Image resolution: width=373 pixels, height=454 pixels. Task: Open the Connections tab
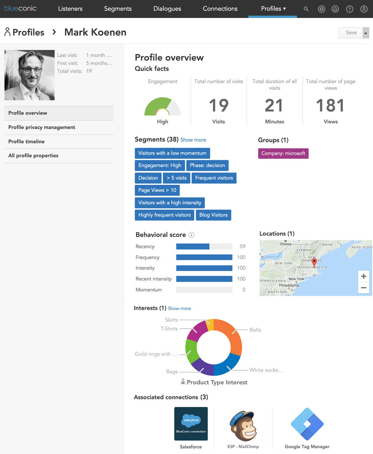[220, 9]
